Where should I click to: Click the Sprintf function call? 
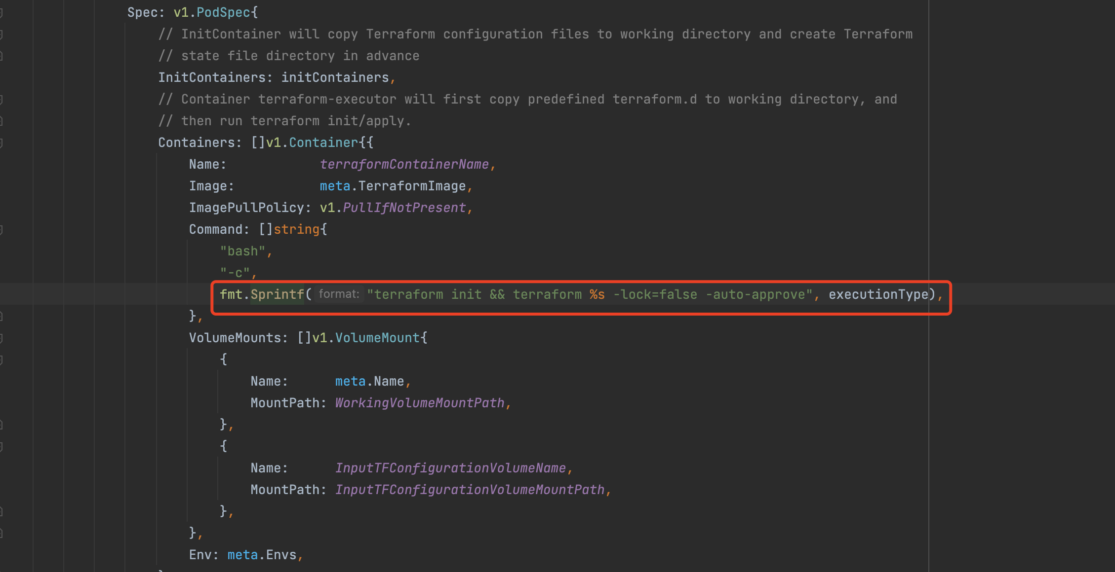pos(277,294)
